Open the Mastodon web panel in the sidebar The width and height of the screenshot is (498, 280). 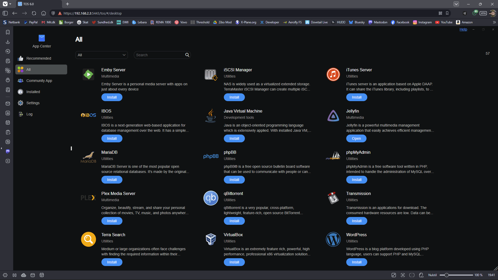pos(8,151)
